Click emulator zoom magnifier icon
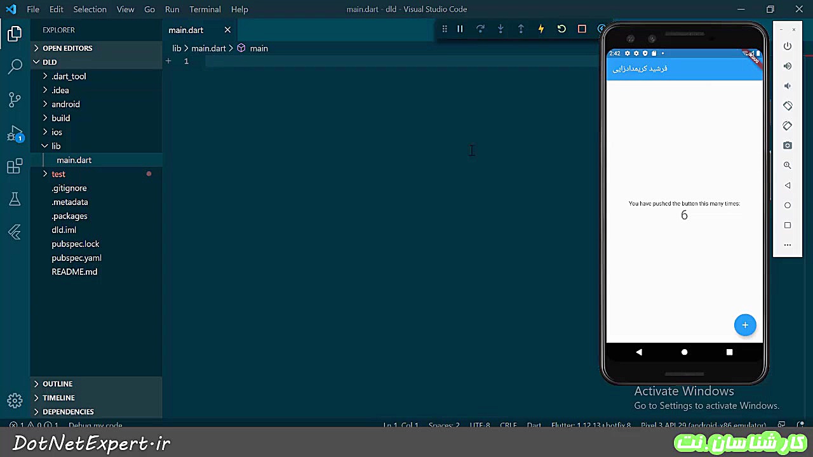813x457 pixels. 788,165
